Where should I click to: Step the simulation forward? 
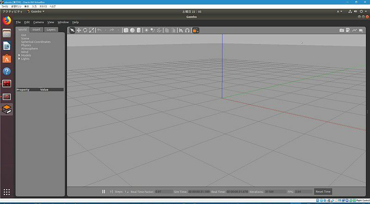tap(111, 192)
